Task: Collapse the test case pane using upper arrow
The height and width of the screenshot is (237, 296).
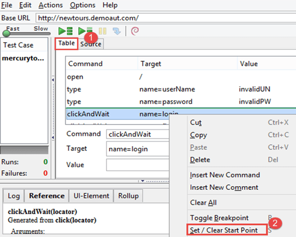Action: click(53, 80)
